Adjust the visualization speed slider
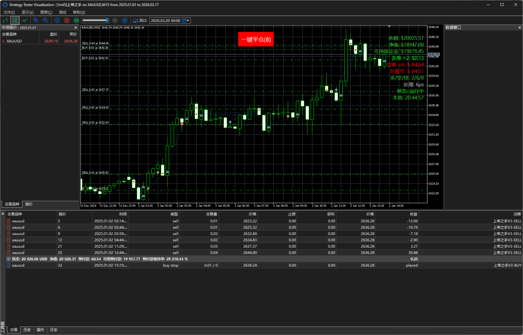The width and height of the screenshot is (523, 335). (x=107, y=20)
